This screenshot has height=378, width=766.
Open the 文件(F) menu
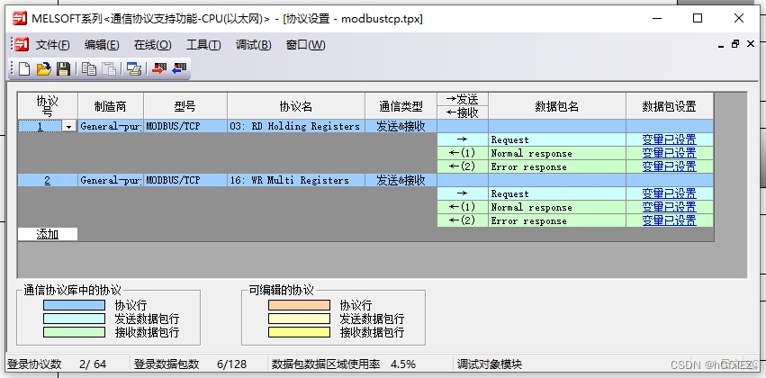[x=52, y=45]
